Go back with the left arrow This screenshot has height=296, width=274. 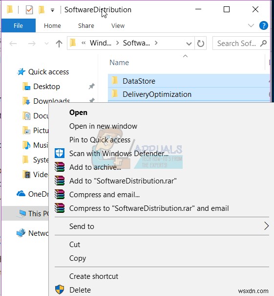13,44
